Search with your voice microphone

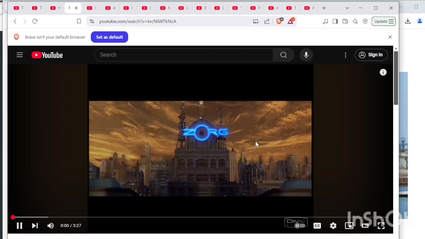(306, 55)
